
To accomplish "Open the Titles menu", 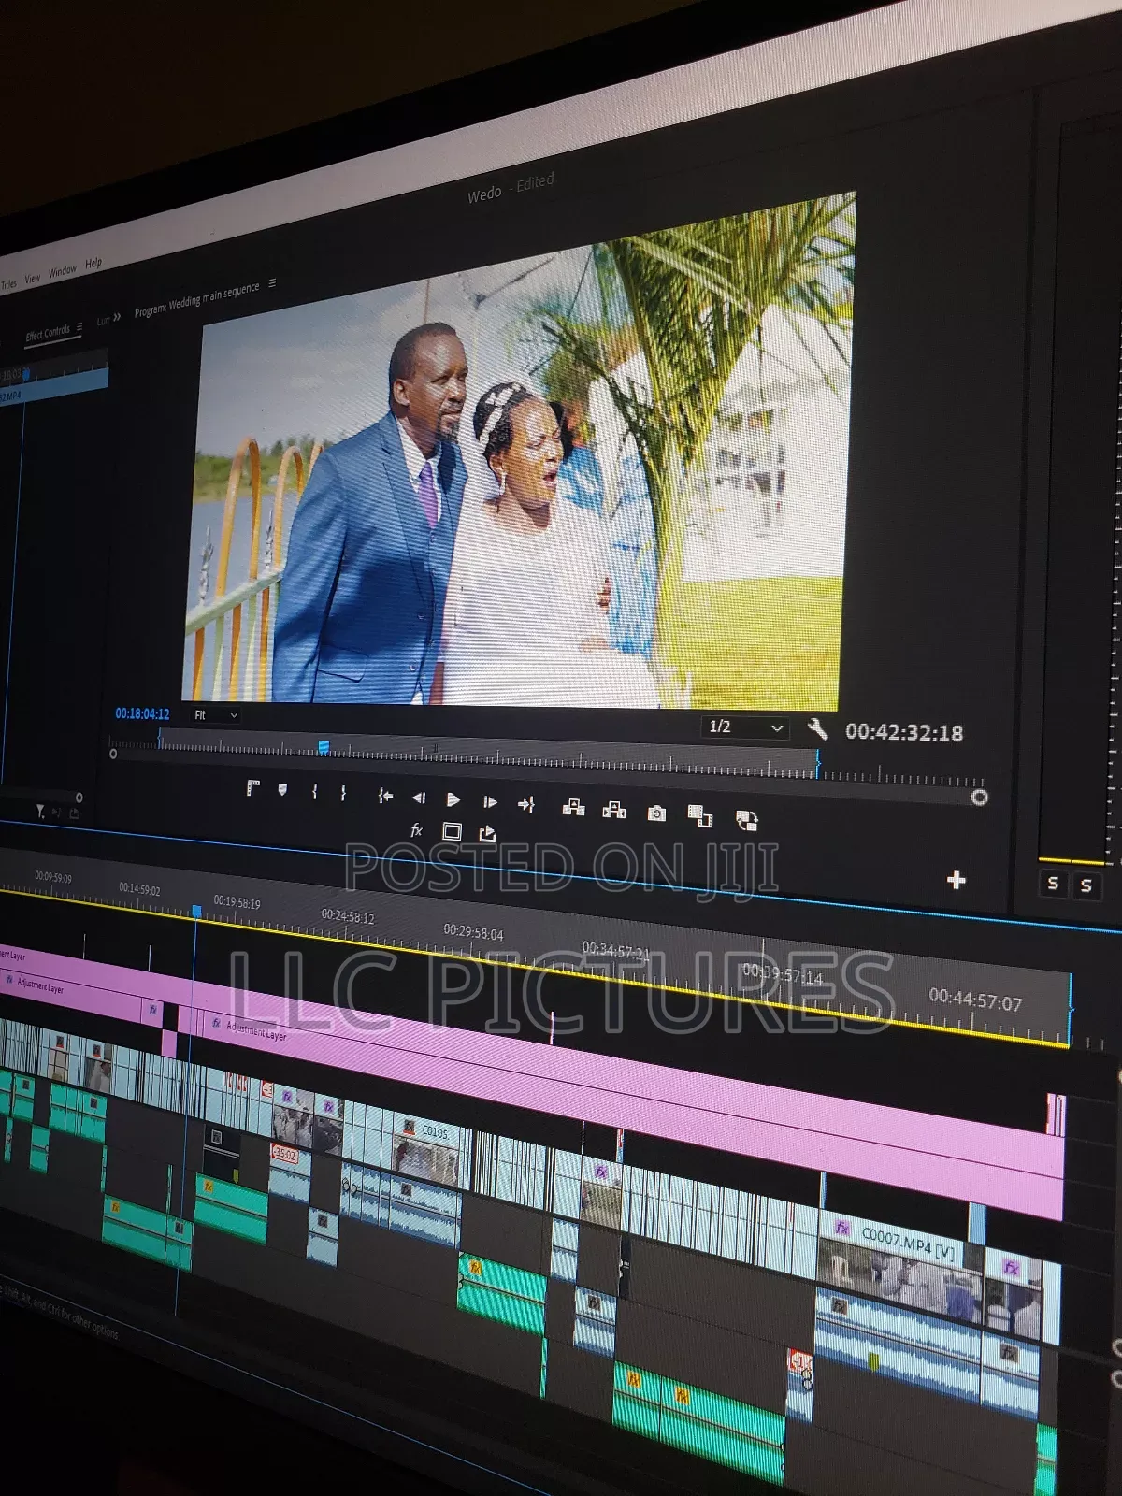I will (x=8, y=283).
